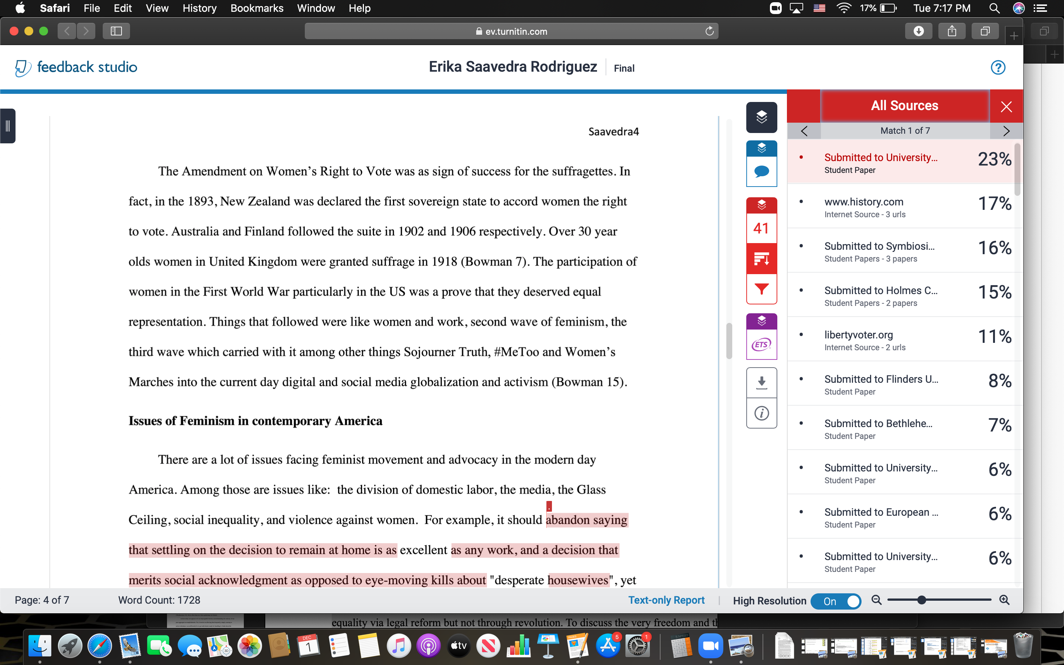Screen dimensions: 1064x665
Task: Click the sources list scrollbar
Action: pos(1017,169)
